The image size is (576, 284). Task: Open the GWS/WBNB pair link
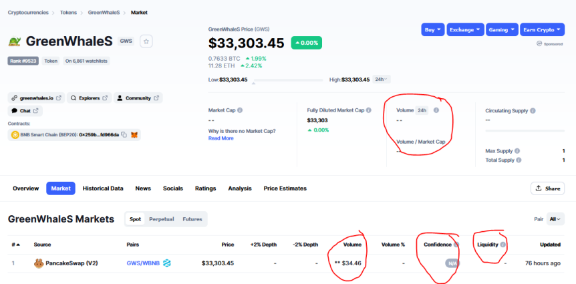pos(143,263)
